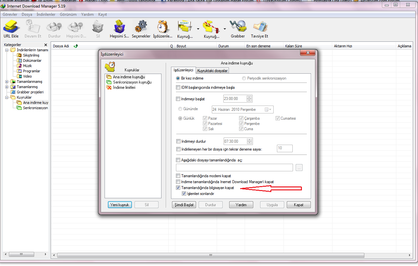Select Grabber projeleri in the category tree
The height and width of the screenshot is (266, 418).
30,92
